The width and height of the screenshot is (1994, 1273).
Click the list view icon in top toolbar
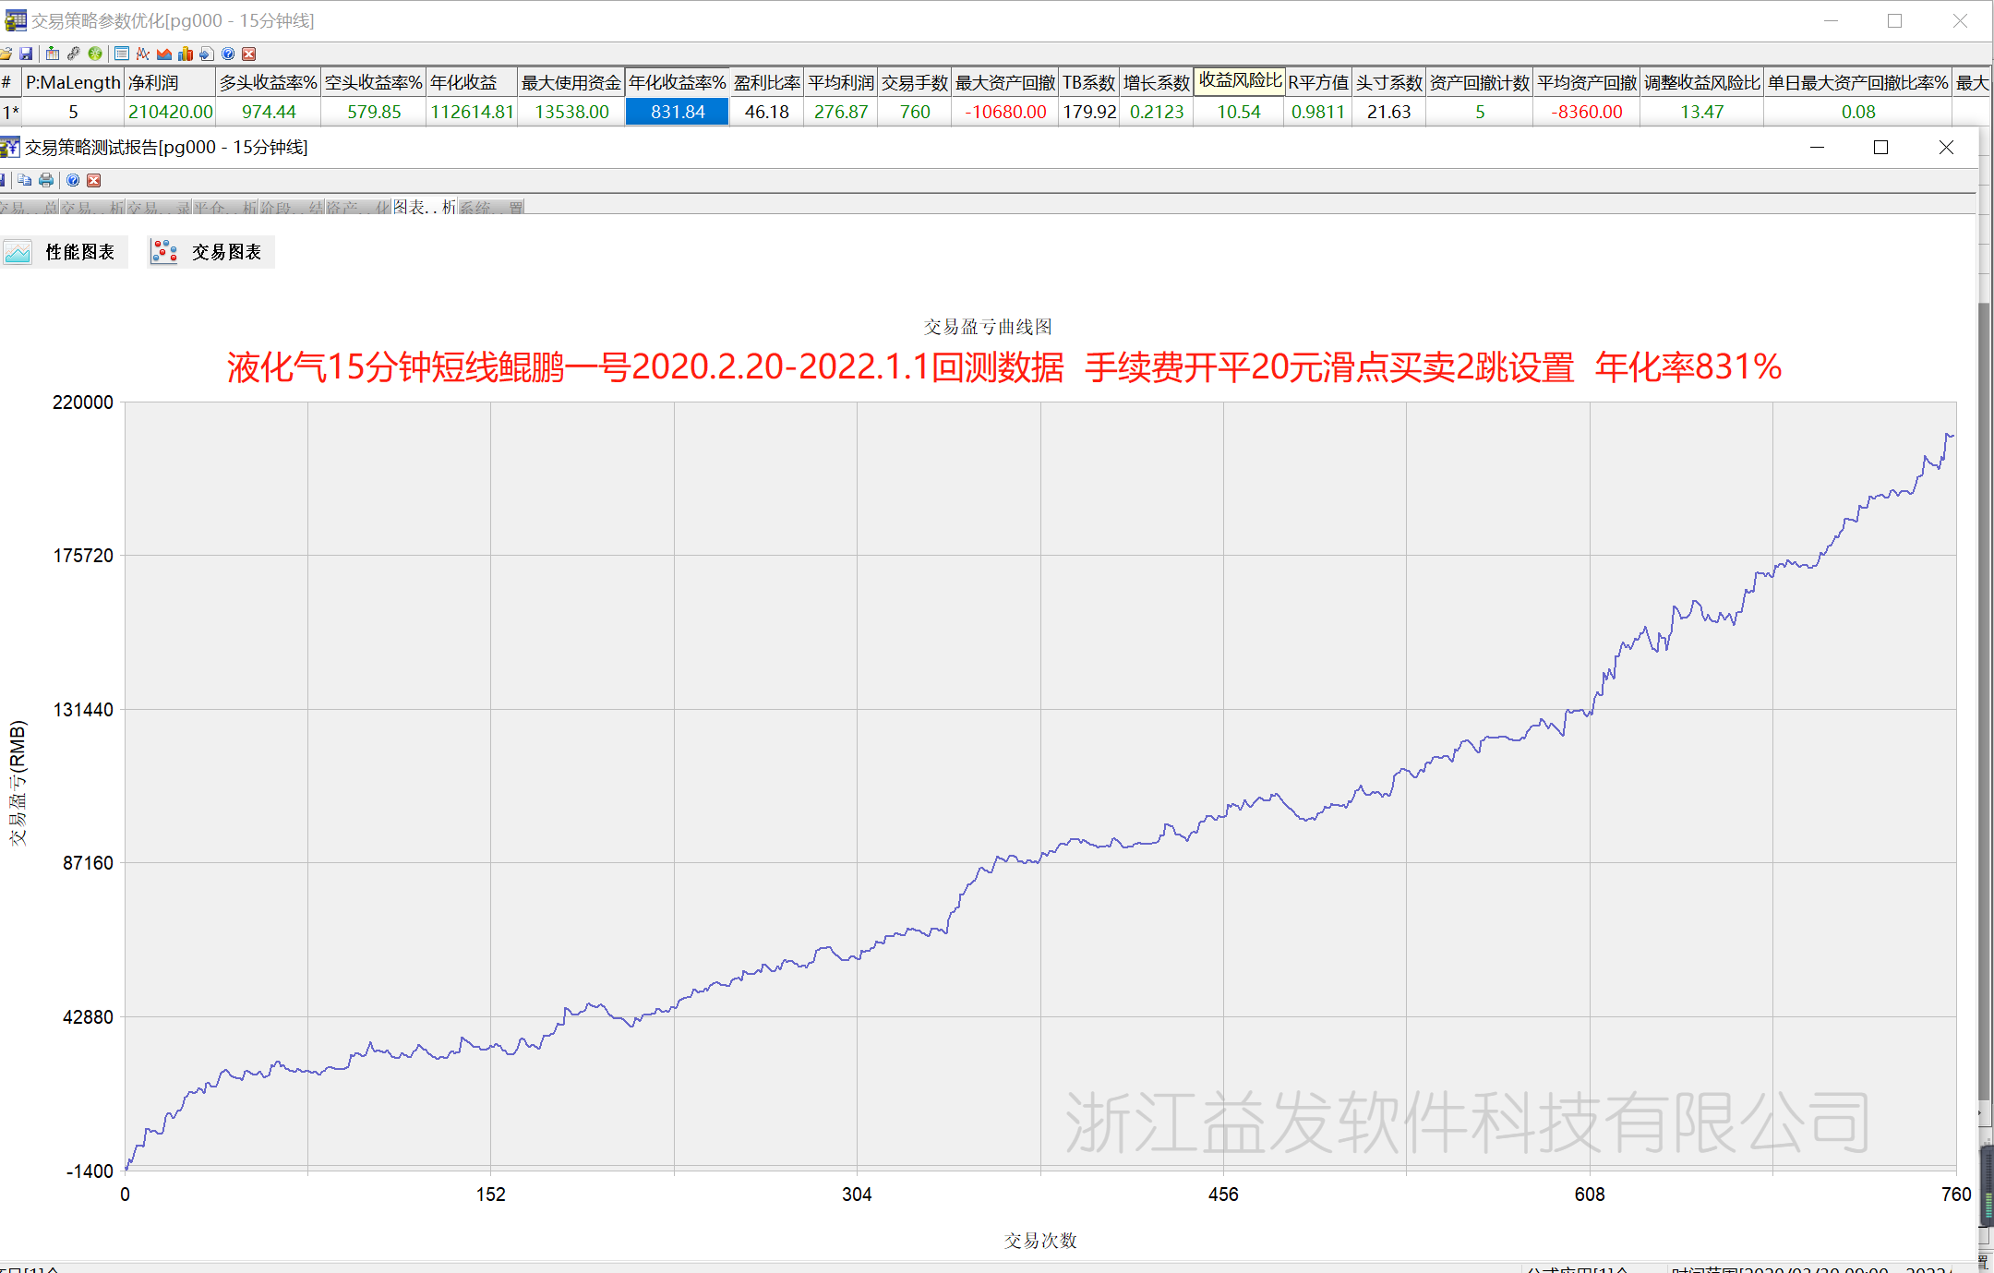click(122, 54)
